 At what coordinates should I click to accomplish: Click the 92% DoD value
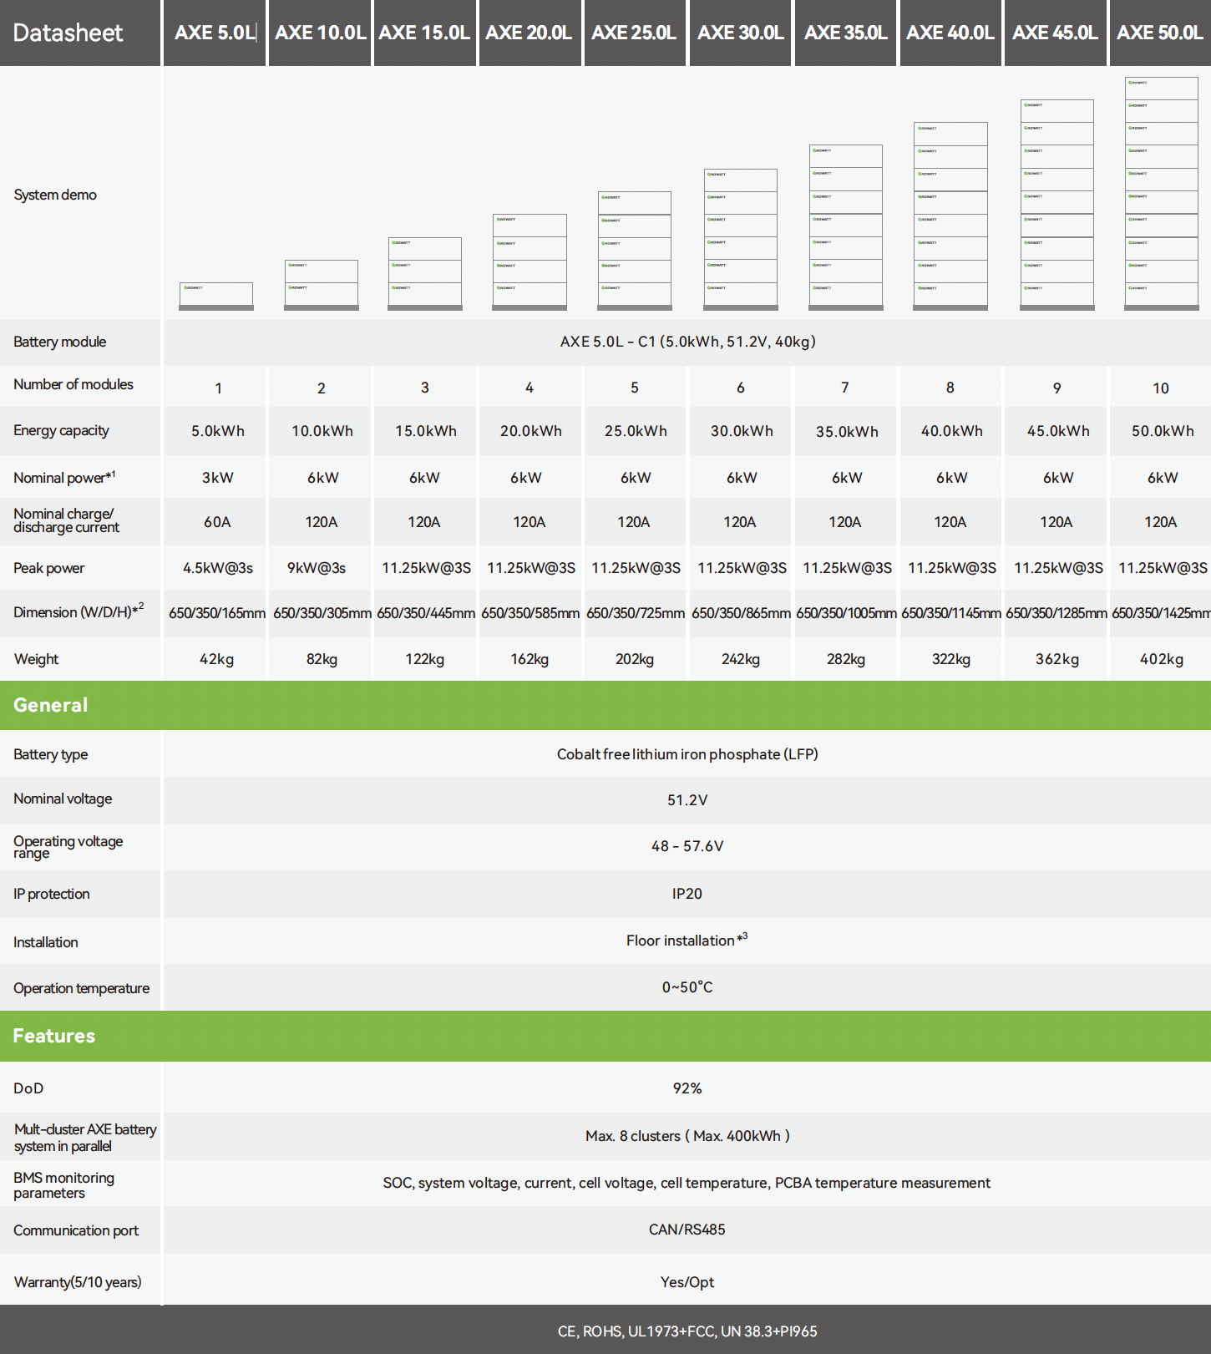[687, 1088]
